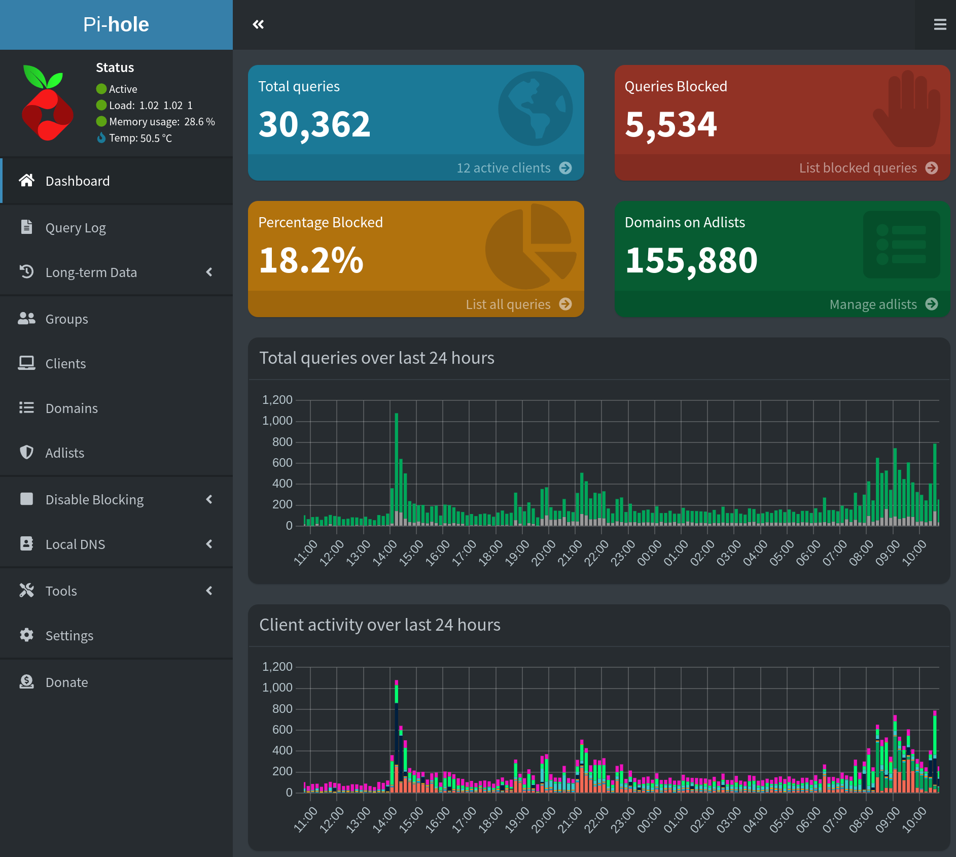956x857 pixels.
Task: Select the Groups people icon
Action: click(x=27, y=319)
